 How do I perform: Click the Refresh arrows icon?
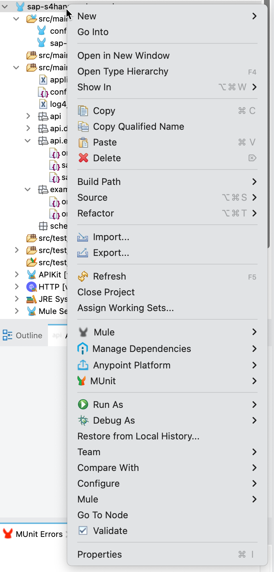83,276
